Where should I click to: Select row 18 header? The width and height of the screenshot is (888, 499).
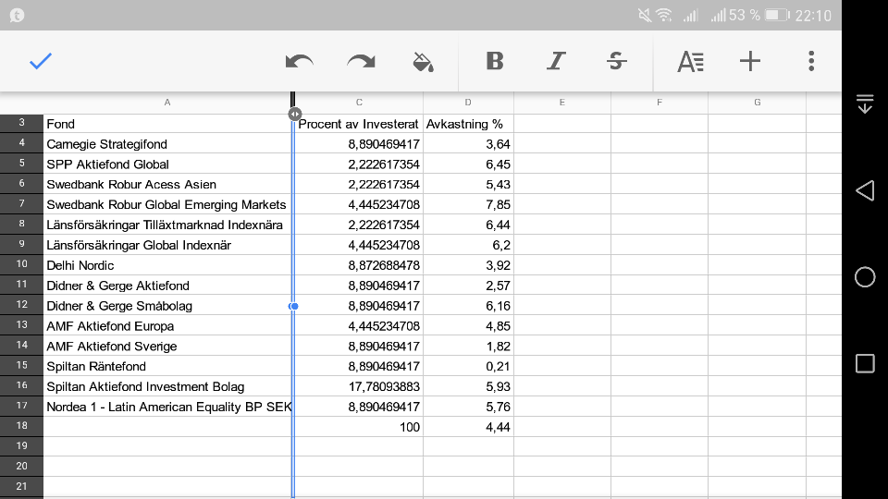pyautogui.click(x=21, y=426)
